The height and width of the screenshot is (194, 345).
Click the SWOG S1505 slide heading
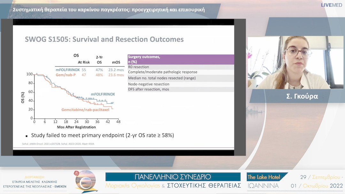coord(104,40)
